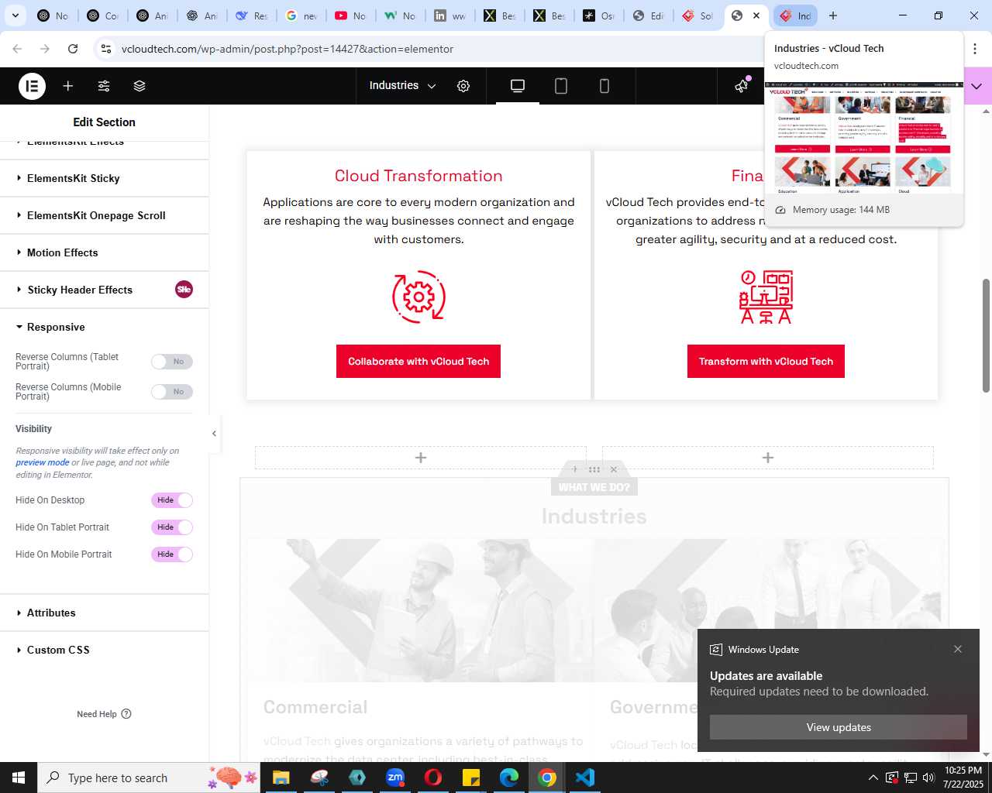Click the Sticky Header Effects badge icon
This screenshot has width=992, height=793.
[184, 290]
